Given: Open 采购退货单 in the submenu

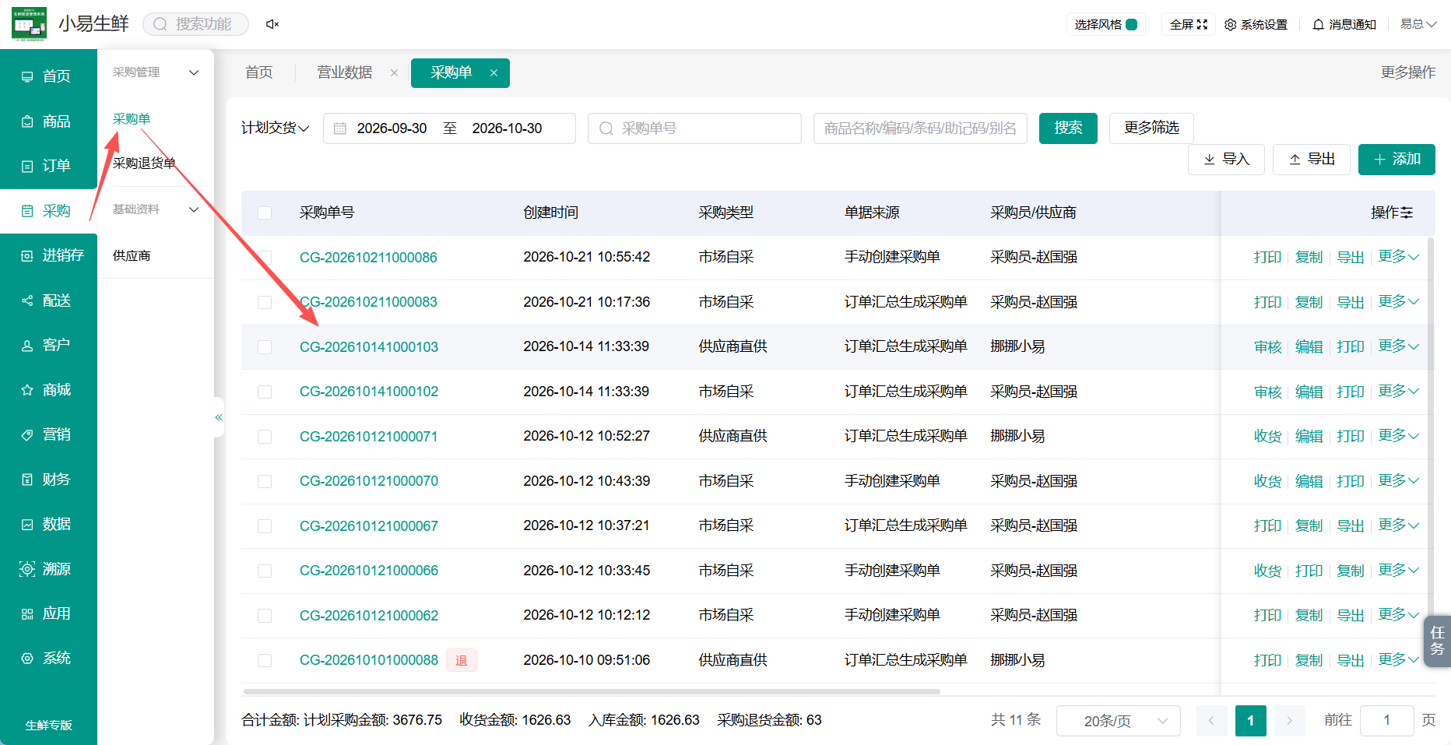Looking at the screenshot, I should pos(144,163).
